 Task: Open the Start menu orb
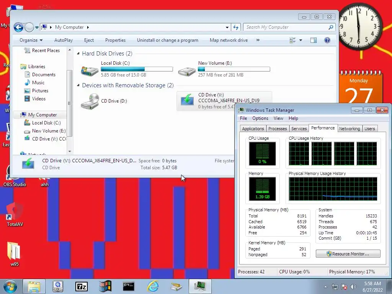click(x=10, y=286)
